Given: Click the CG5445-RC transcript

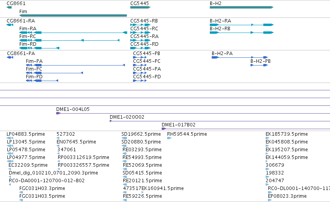Looking at the screenshot, I should (140, 33).
